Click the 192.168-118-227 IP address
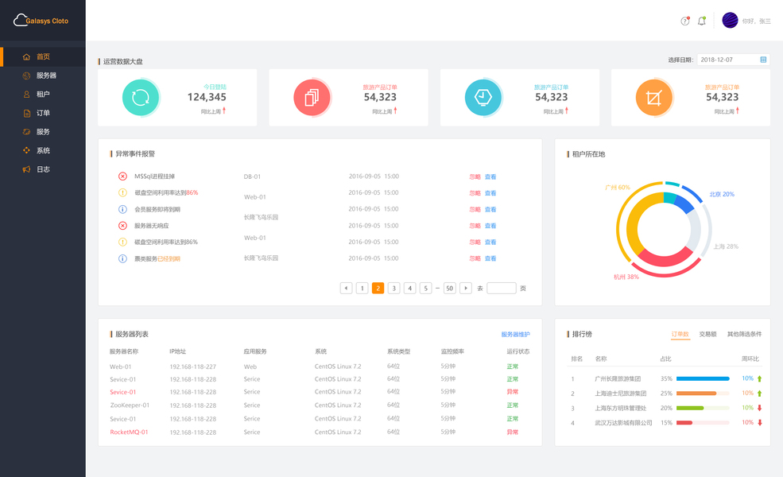Image resolution: width=783 pixels, height=477 pixels. coord(192,366)
